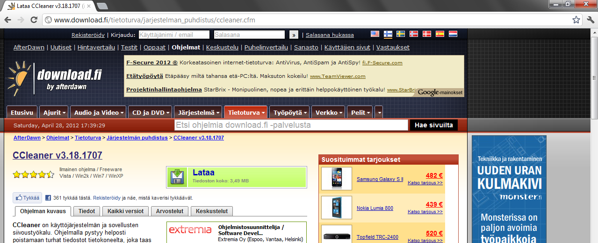The height and width of the screenshot is (243, 598).
Task: Click the Samsung Galaxy S II phone thumbnail
Action: pyautogui.click(x=337, y=179)
